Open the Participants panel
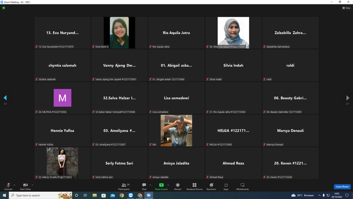Viewport: 353px width, 199px height. [x=124, y=186]
